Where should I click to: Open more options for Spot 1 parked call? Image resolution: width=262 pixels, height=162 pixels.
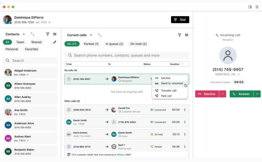click(185, 147)
